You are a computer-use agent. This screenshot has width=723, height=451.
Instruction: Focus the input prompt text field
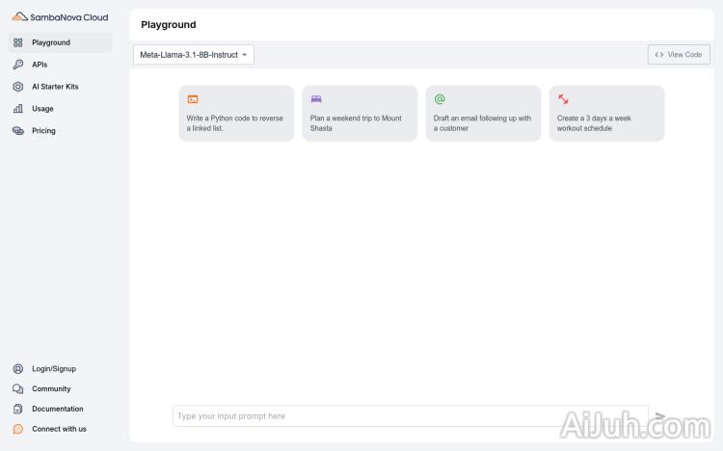tap(410, 416)
